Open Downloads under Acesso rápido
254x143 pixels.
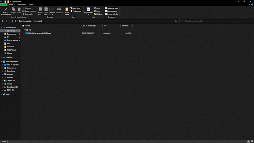pyautogui.click(x=11, y=31)
